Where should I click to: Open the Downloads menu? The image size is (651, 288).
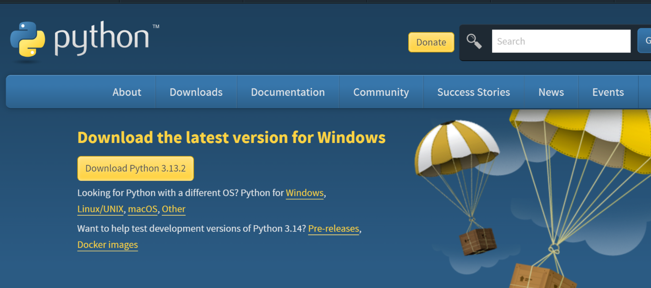(196, 92)
